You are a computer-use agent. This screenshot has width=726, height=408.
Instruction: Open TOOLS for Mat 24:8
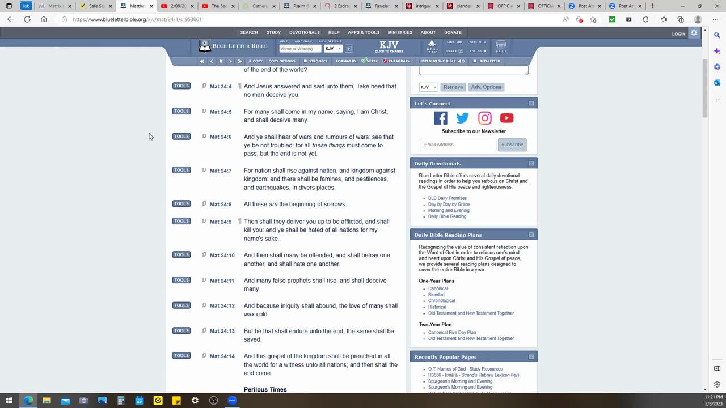pyautogui.click(x=181, y=204)
